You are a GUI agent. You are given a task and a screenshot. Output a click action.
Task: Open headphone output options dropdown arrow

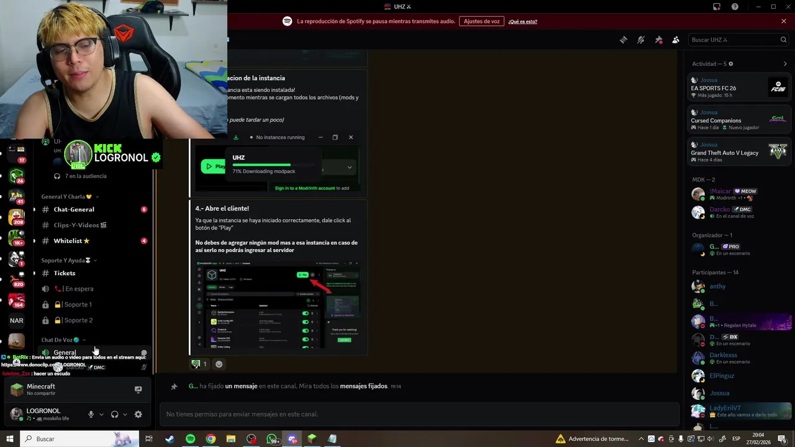[125, 414]
